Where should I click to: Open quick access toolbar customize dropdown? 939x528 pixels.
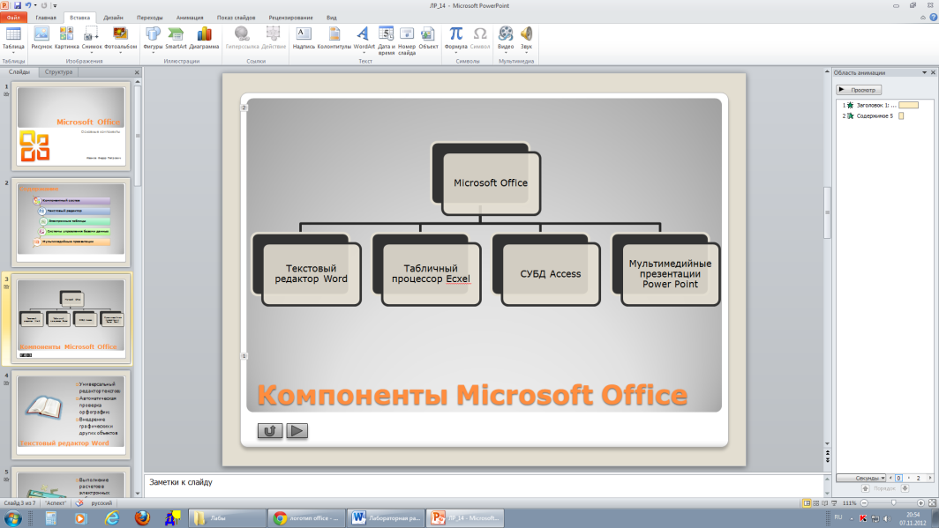pos(55,5)
